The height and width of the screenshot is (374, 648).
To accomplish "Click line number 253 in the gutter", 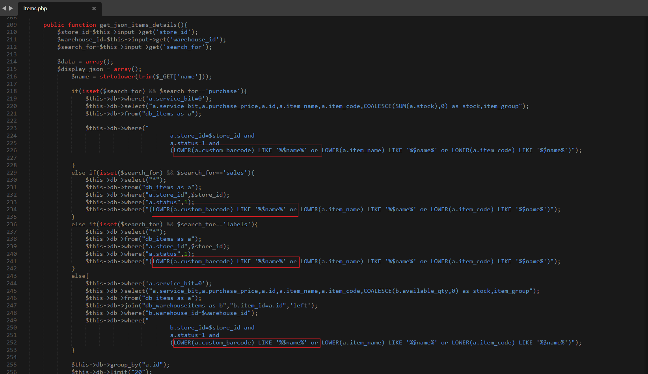I will pos(12,350).
